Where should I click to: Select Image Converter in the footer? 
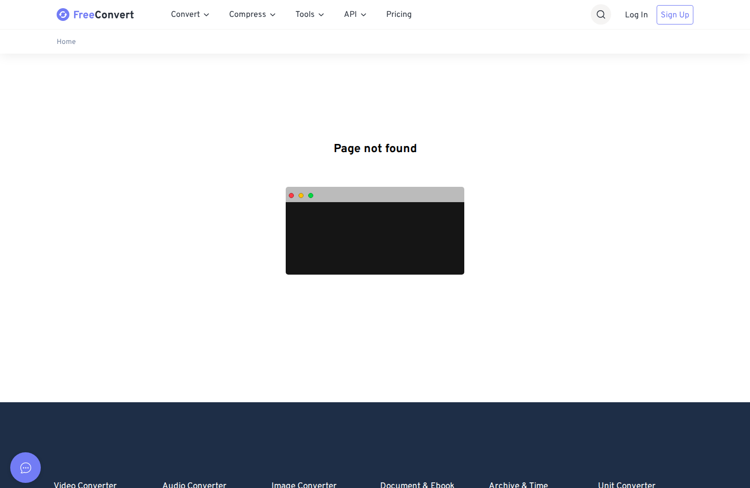point(304,484)
